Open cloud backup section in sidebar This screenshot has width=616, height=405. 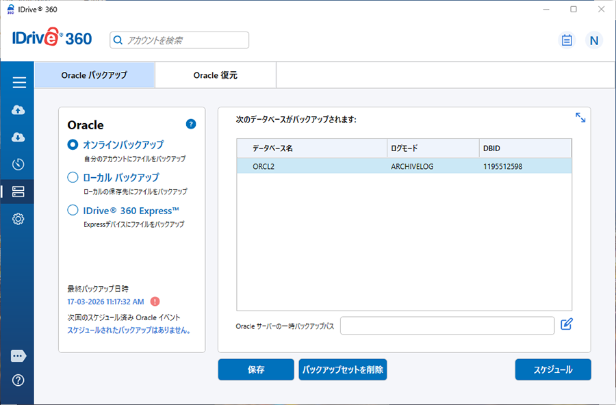[x=19, y=110]
